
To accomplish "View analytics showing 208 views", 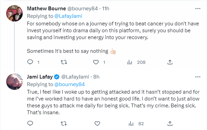I will (136, 62).
